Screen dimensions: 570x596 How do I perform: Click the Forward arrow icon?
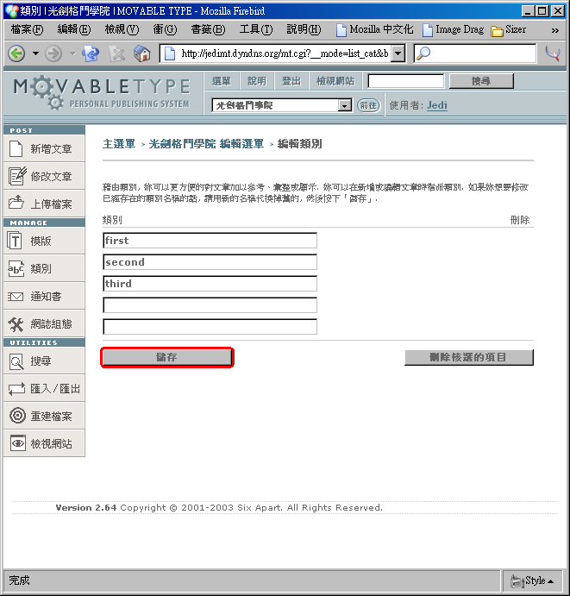click(x=53, y=53)
